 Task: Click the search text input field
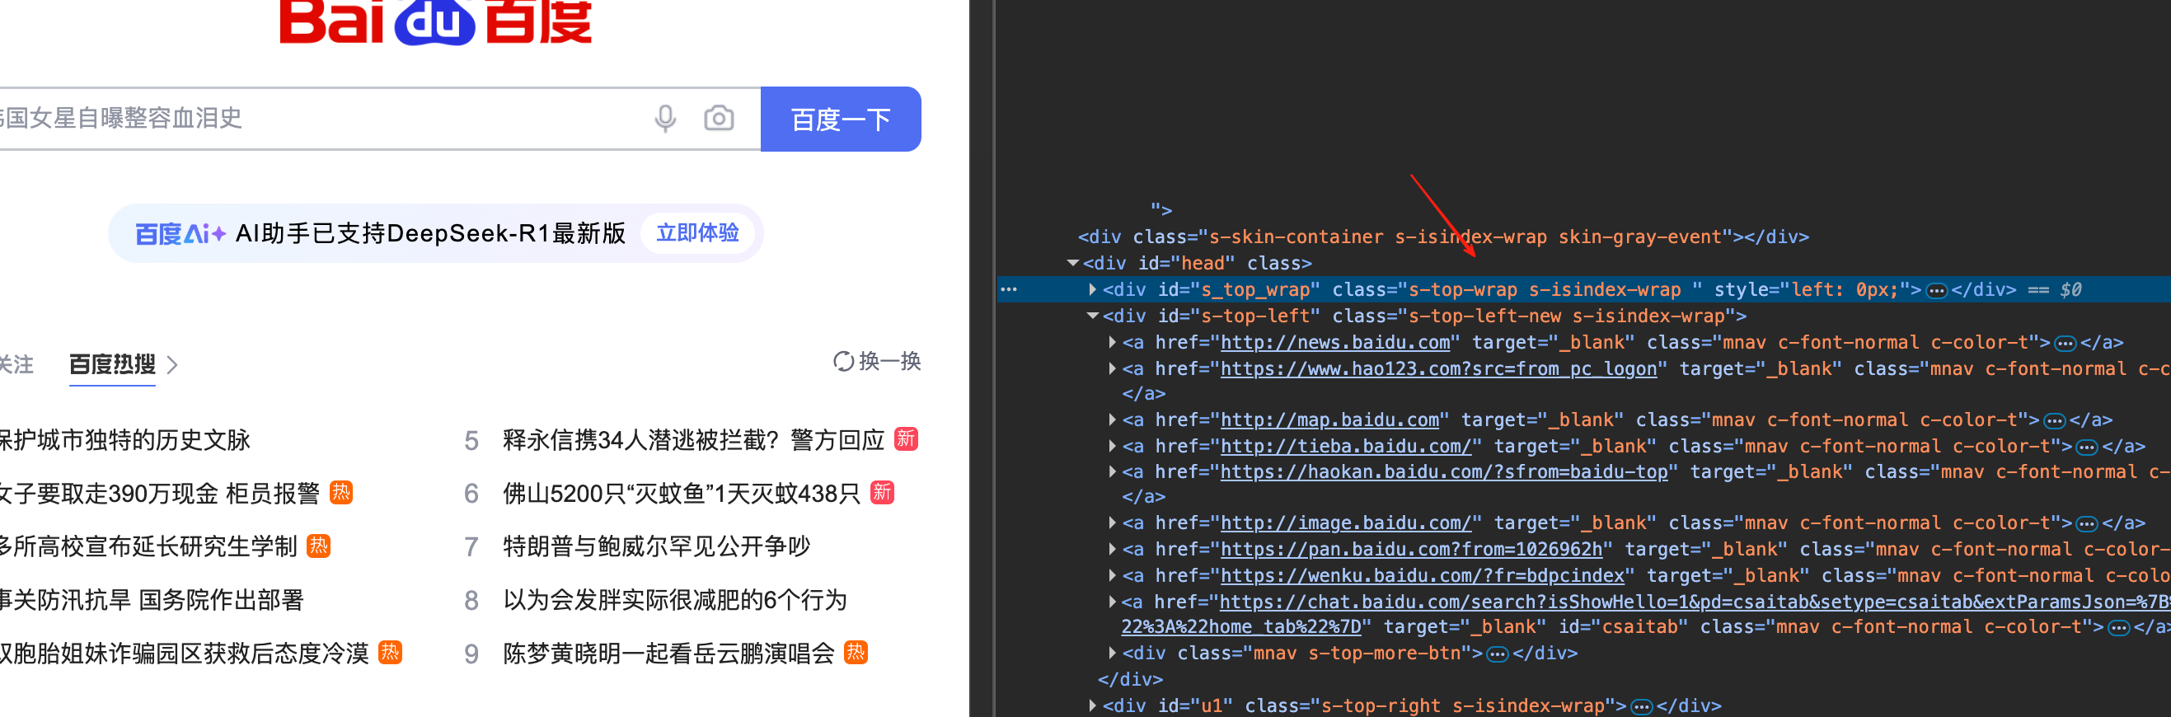[x=321, y=119]
